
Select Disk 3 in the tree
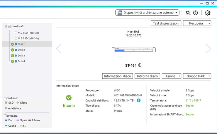[x=21, y=56]
